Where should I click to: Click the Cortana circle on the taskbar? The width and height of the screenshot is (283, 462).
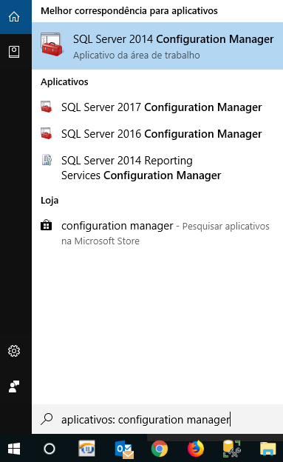50,449
